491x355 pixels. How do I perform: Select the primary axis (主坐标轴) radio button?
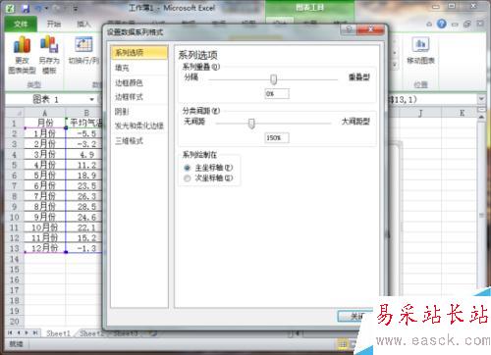pyautogui.click(x=188, y=168)
